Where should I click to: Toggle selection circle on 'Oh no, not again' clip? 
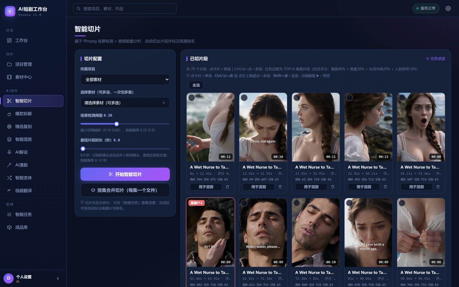click(244, 98)
